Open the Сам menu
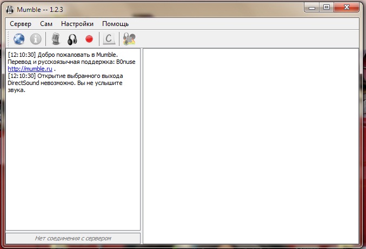This screenshot has width=366, height=249. [x=46, y=24]
